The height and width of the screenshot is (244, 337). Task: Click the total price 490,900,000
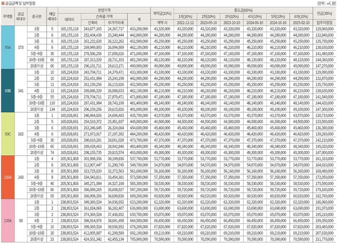(x=139, y=66)
